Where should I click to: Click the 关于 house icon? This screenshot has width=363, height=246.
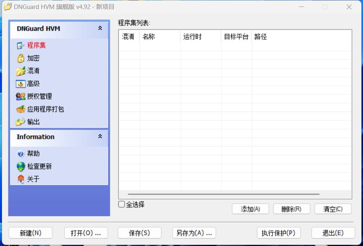coord(21,179)
